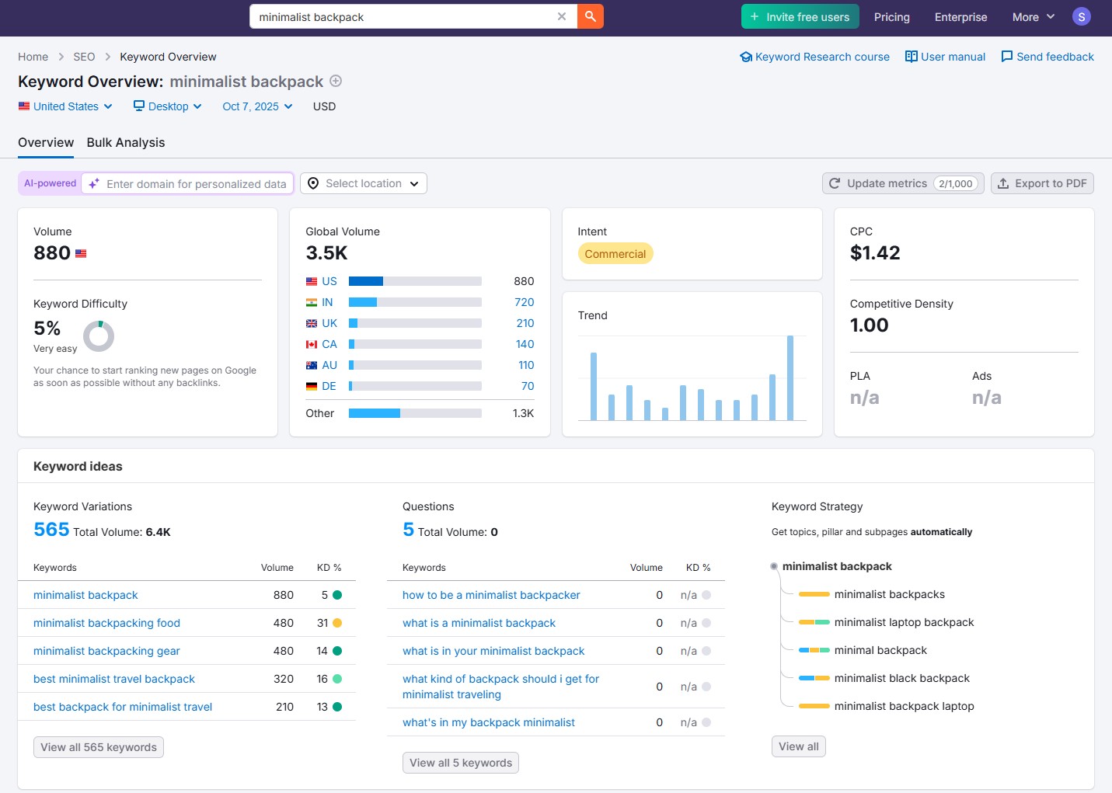1112x793 pixels.
Task: Clear the search field with X icon
Action: [x=562, y=16]
